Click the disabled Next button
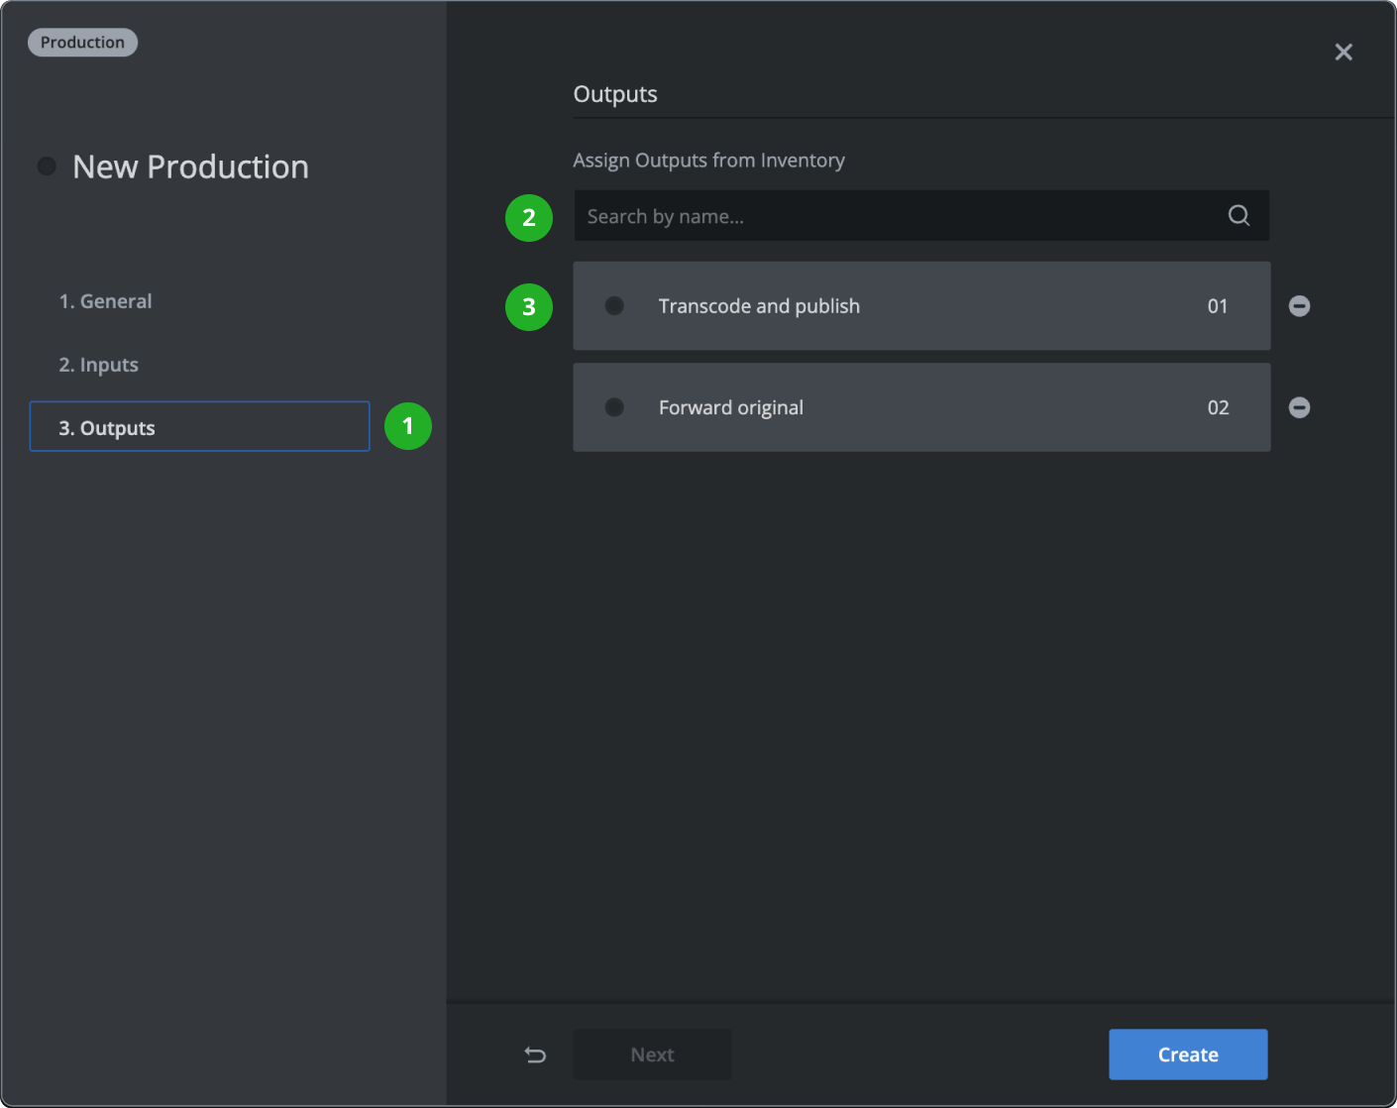Screen dimensions: 1397x1108 (x=652, y=1054)
